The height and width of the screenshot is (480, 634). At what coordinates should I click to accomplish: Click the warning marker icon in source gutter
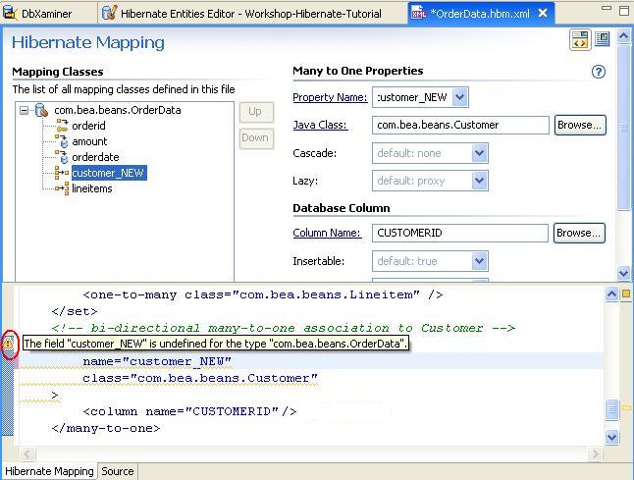pyautogui.click(x=8, y=344)
